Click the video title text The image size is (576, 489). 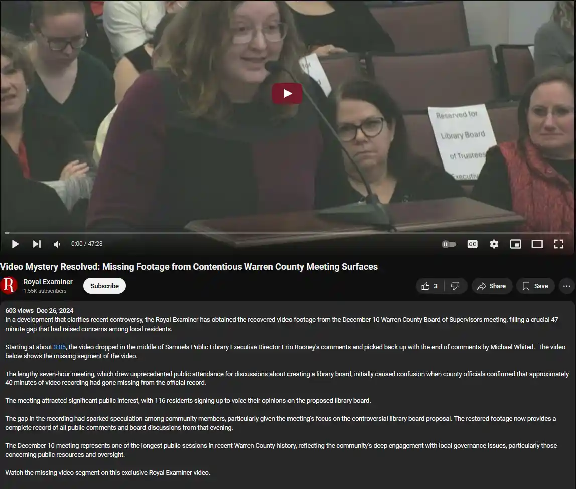coord(189,266)
